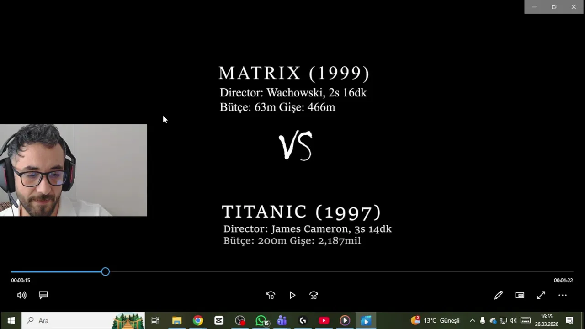Open OBS Studio from taskbar

[x=240, y=321]
